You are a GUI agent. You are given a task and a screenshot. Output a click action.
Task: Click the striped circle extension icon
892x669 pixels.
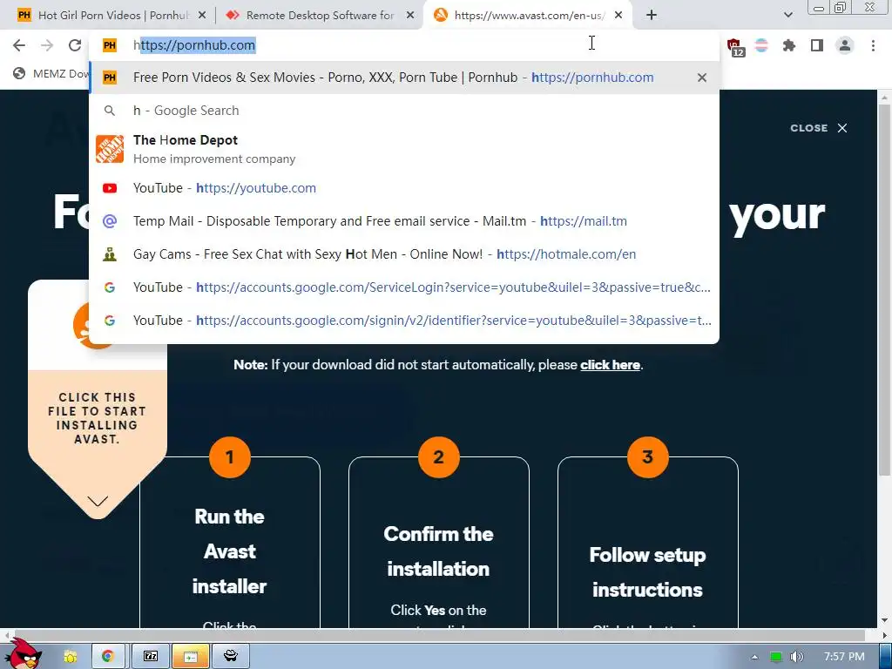pyautogui.click(x=761, y=45)
